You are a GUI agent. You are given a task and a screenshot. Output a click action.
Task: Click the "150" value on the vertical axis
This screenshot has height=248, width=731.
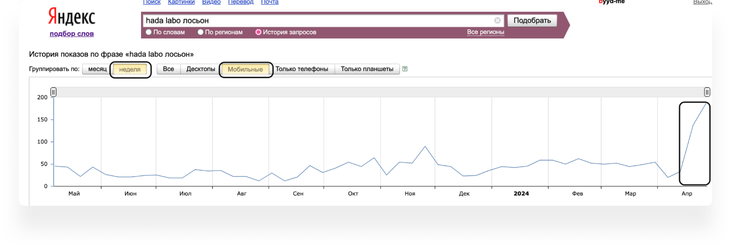pos(42,120)
